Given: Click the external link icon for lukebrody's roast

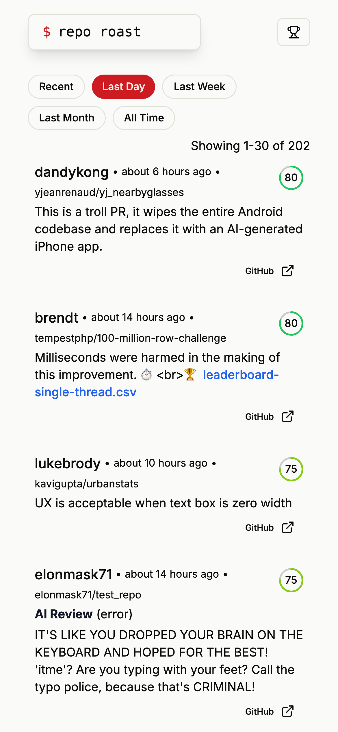Looking at the screenshot, I should [x=287, y=528].
